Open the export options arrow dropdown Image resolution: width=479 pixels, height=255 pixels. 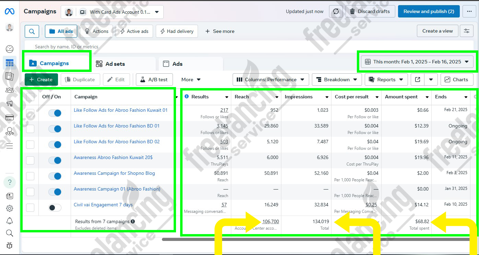(x=431, y=80)
